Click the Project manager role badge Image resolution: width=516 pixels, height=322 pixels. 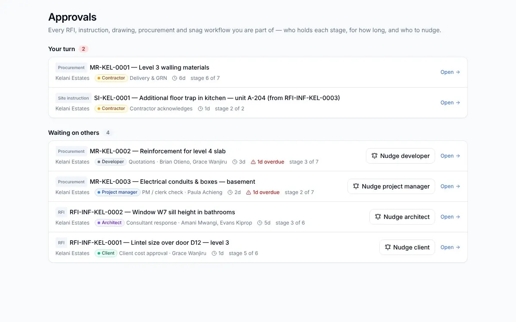click(x=117, y=192)
